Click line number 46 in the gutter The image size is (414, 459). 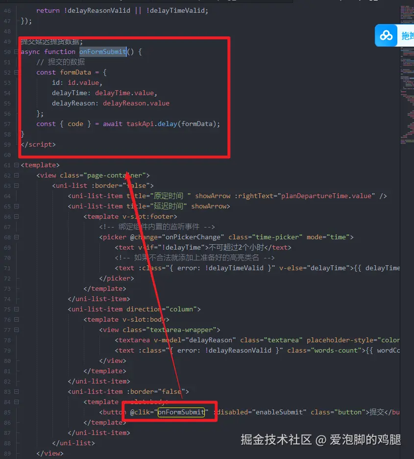tap(7, 11)
